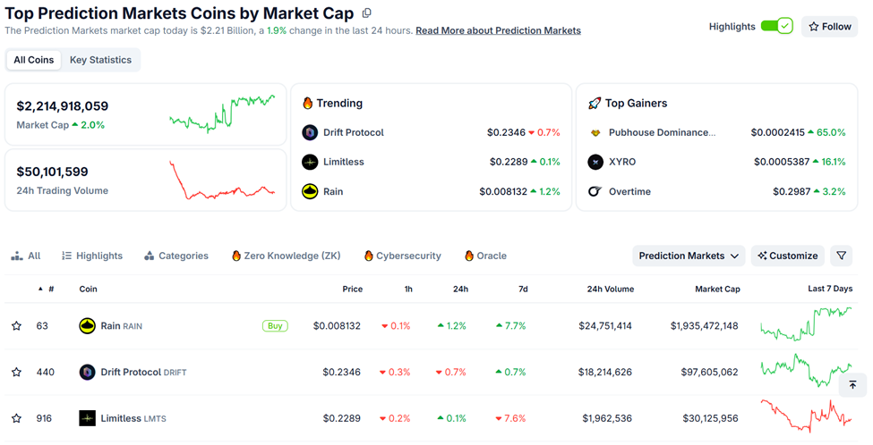Select the Categories tab
Image resolution: width=873 pixels, height=445 pixels.
[x=175, y=256]
